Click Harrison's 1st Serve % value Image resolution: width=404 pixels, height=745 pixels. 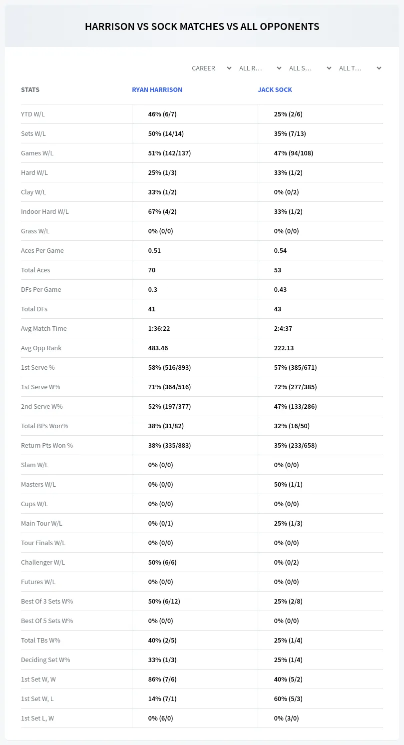[169, 367]
